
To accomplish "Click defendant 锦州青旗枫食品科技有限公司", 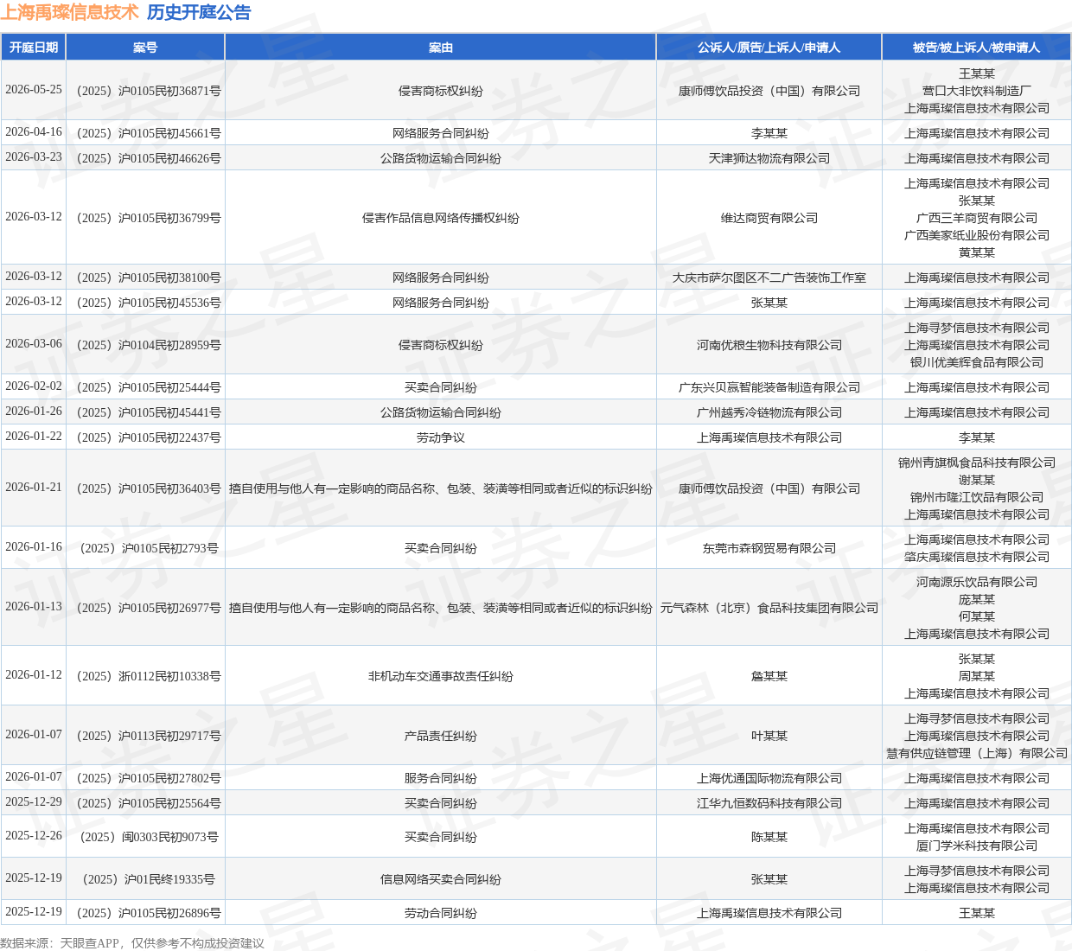I will click(977, 463).
